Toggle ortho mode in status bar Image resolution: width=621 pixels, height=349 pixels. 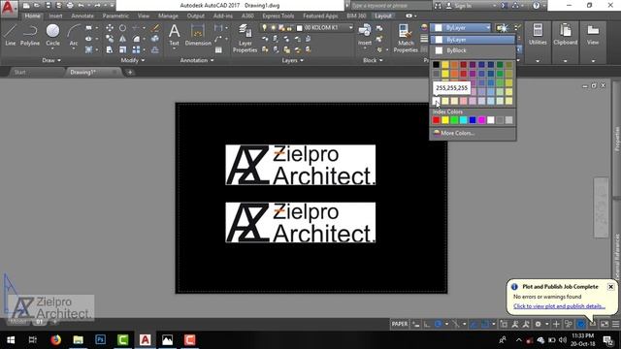coord(427,324)
